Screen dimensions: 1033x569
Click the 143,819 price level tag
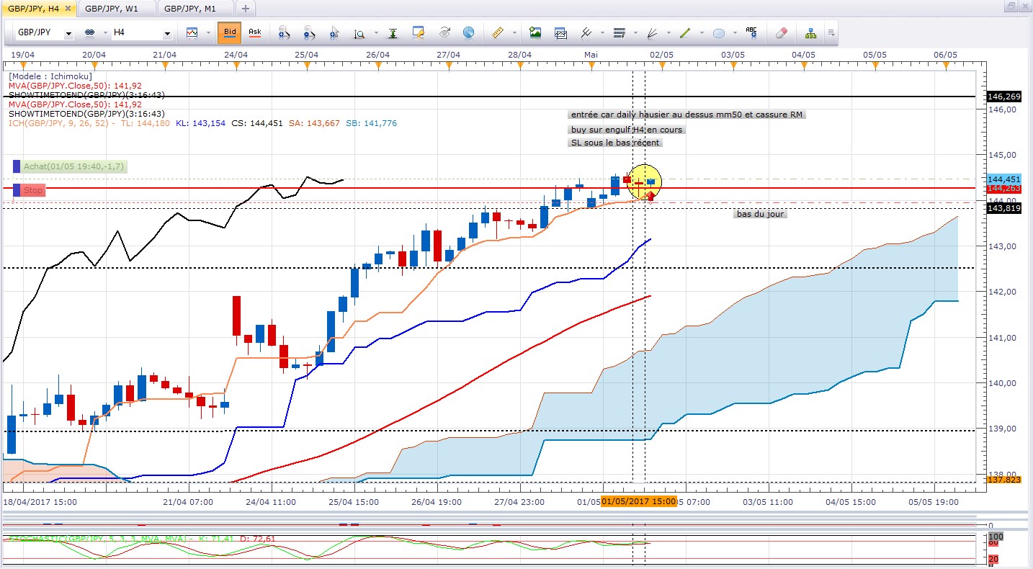1004,208
